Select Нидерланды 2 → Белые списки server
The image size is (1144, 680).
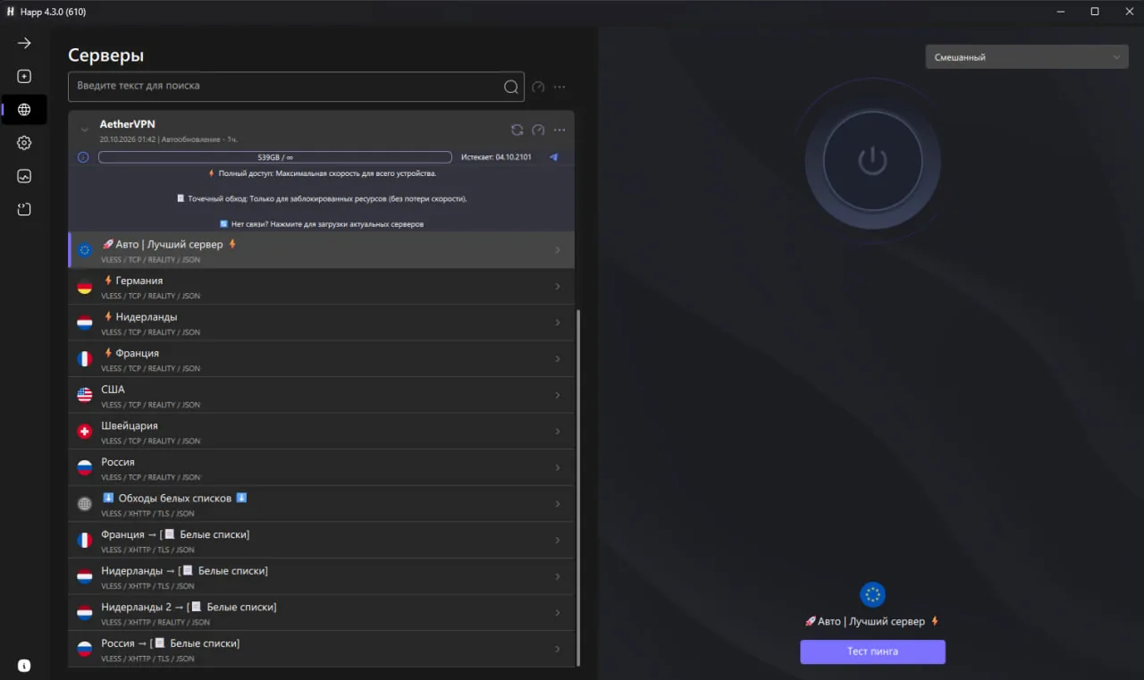[321, 613]
